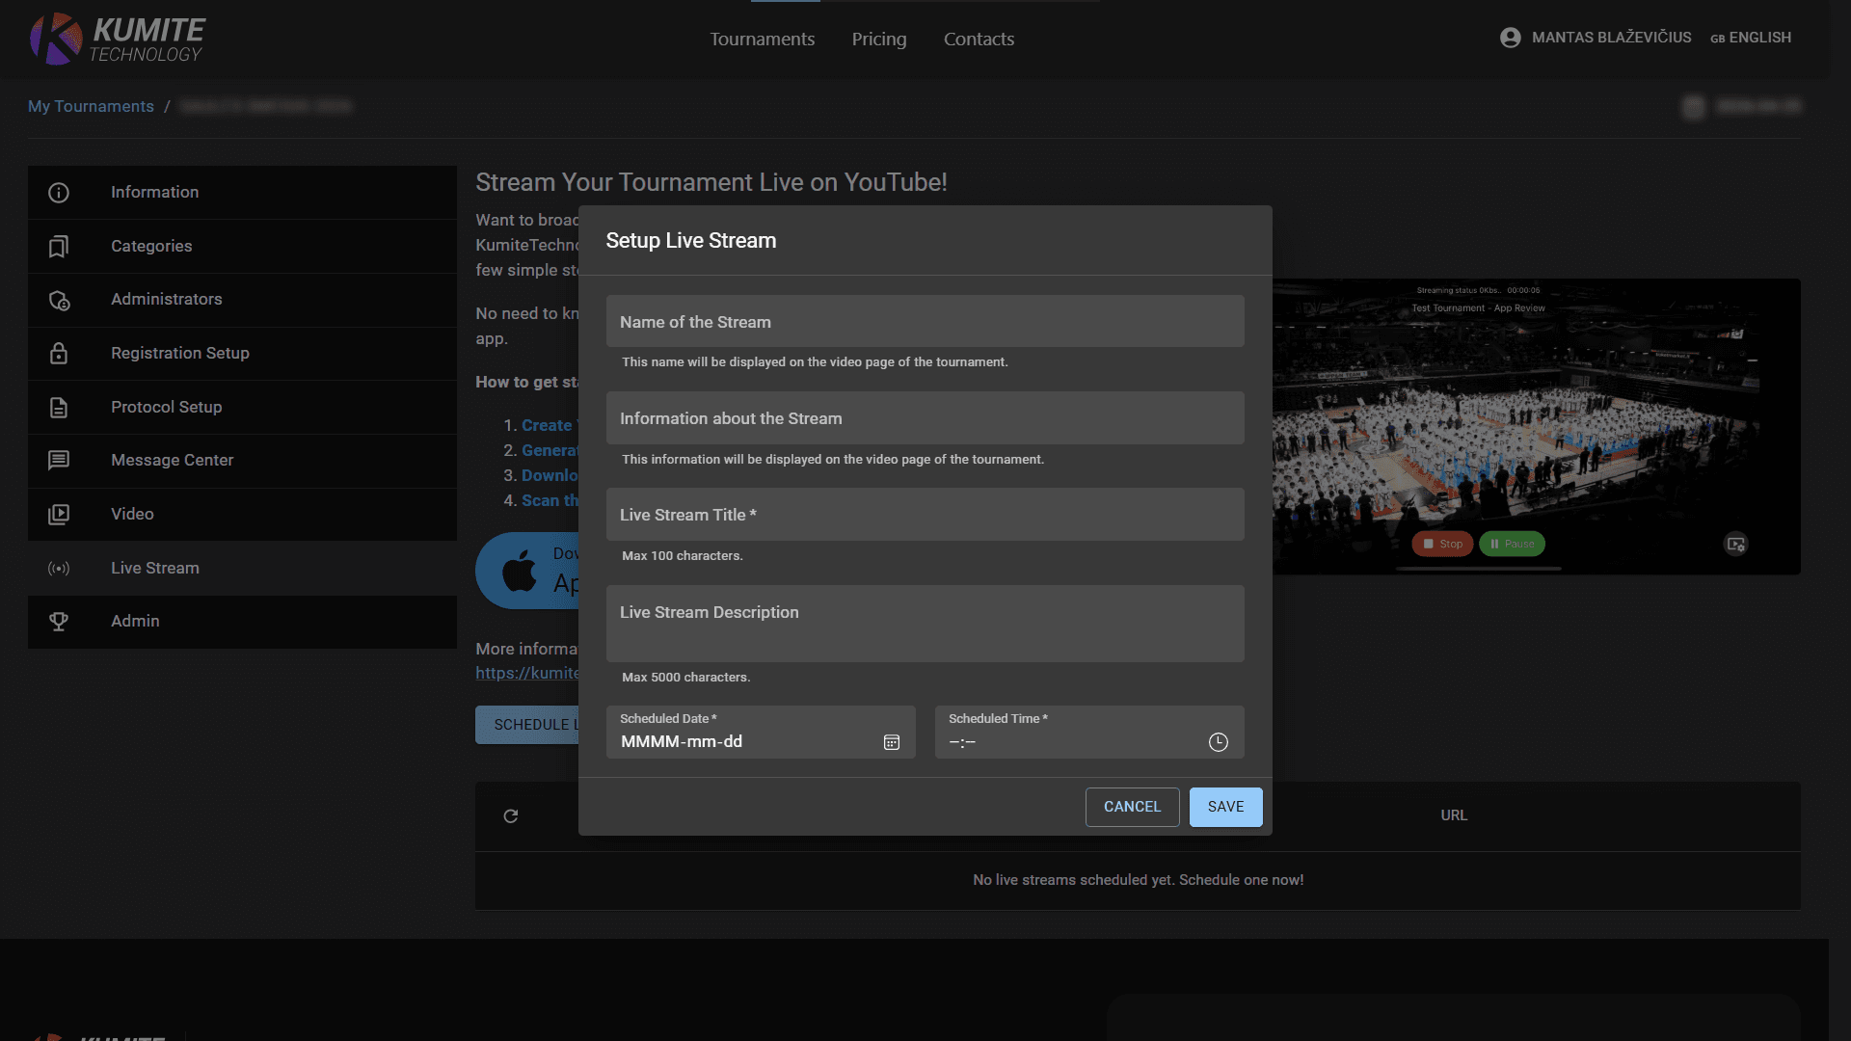Go back via the My Tournaments breadcrumb
The height and width of the screenshot is (1041, 1851).
pyautogui.click(x=91, y=106)
